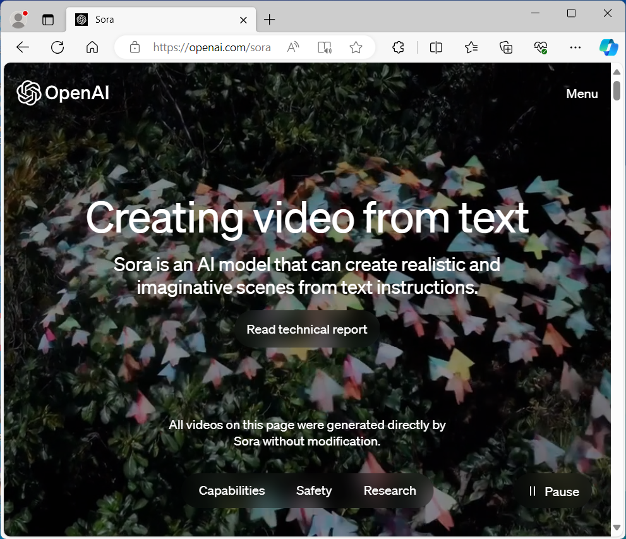Open a new tab with plus icon
The width and height of the screenshot is (626, 539).
[270, 20]
